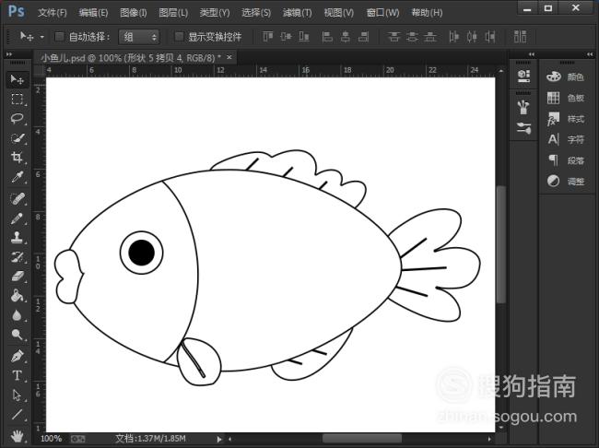Click align left edges icon
Image resolution: width=599 pixels, height=448 pixels.
[x=327, y=37]
